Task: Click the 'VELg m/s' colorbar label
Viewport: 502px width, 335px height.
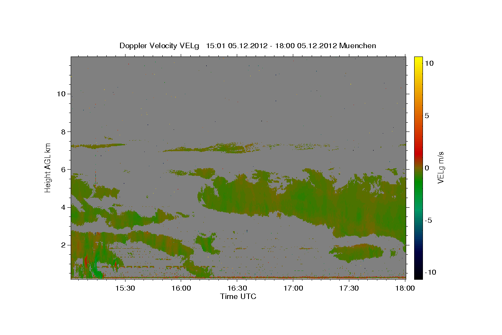Action: click(441, 168)
